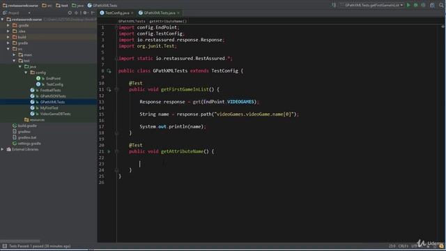Image resolution: width=446 pixels, height=251 pixels.
Task: Click run gutter icon beside getFirstGameInList
Action: pyautogui.click(x=109, y=90)
